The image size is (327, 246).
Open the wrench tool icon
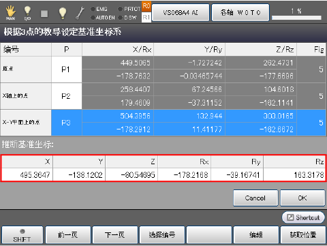pos(80,13)
